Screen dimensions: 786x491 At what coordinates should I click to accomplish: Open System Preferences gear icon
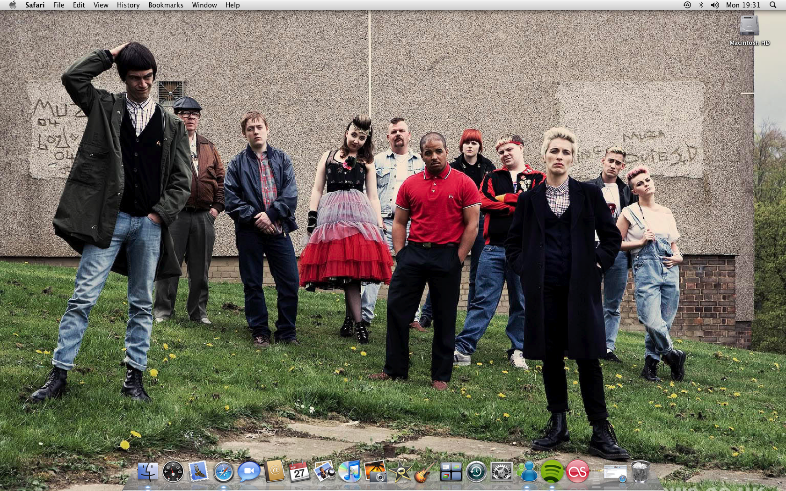click(x=502, y=471)
